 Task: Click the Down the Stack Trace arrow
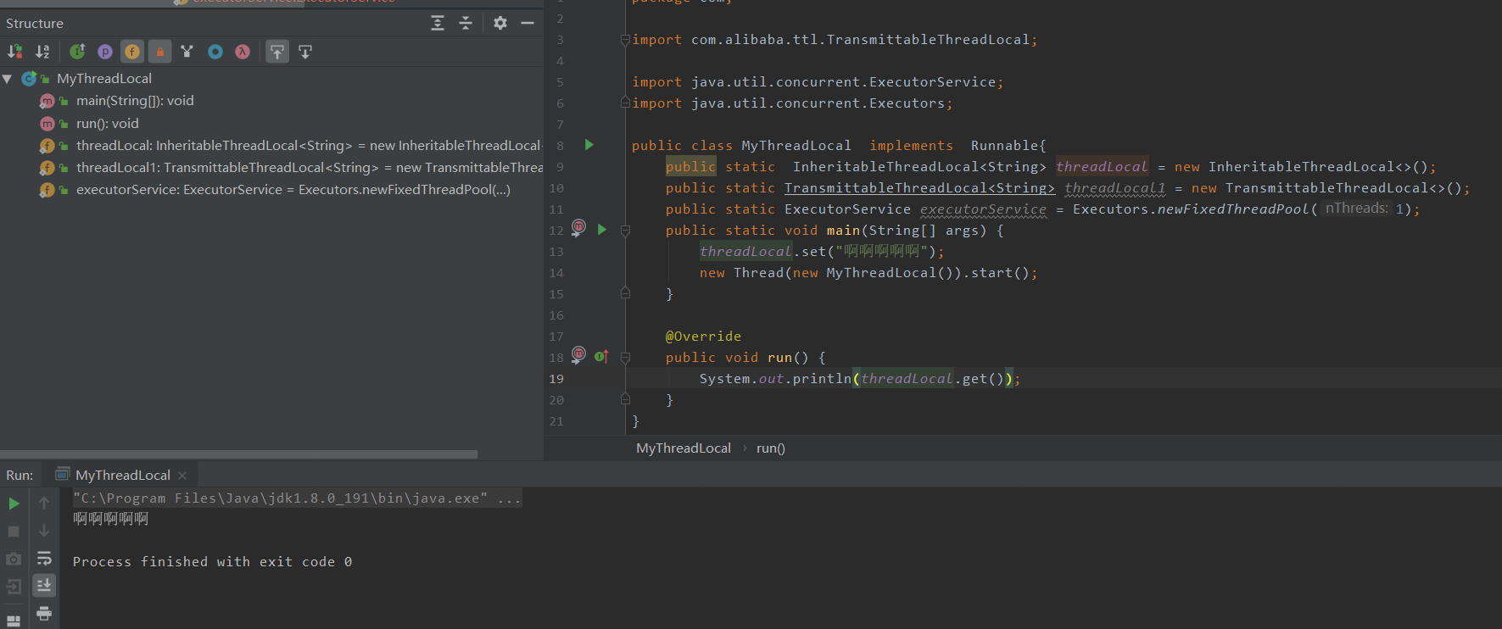[x=44, y=532]
